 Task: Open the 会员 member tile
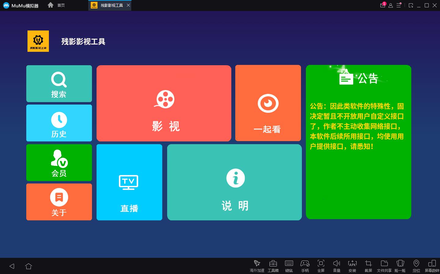click(59, 162)
